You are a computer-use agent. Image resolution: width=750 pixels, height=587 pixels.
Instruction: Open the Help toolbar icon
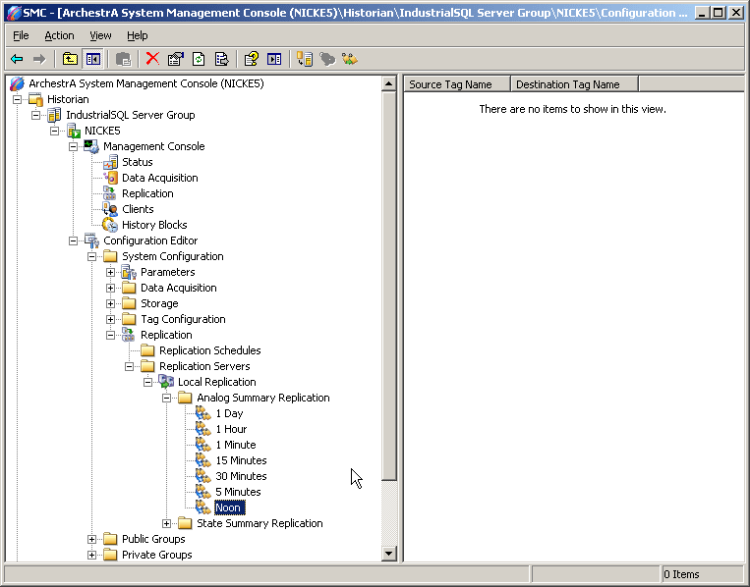tap(251, 59)
